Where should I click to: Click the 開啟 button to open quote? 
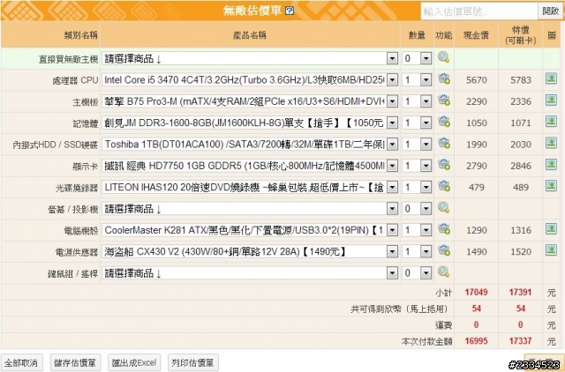point(550,11)
